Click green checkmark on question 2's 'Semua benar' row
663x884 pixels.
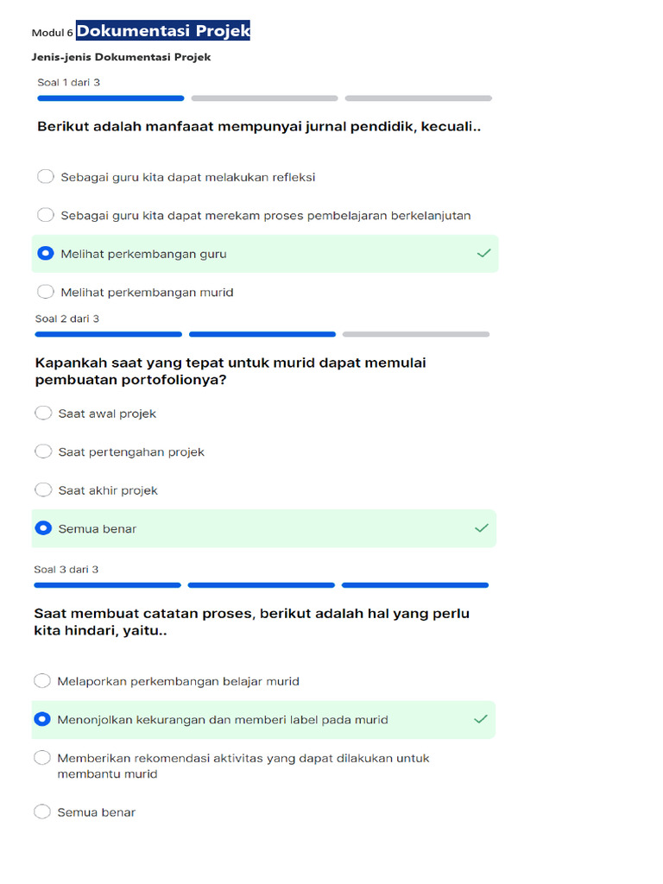coord(482,528)
